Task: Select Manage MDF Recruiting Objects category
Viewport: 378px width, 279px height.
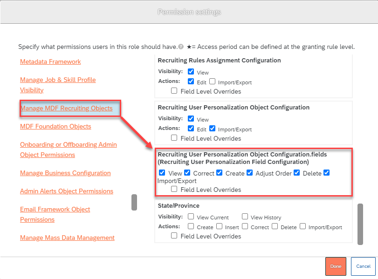Action: [x=66, y=108]
